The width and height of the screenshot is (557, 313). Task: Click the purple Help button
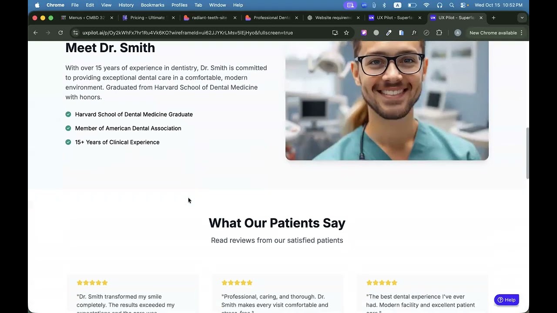click(x=507, y=300)
